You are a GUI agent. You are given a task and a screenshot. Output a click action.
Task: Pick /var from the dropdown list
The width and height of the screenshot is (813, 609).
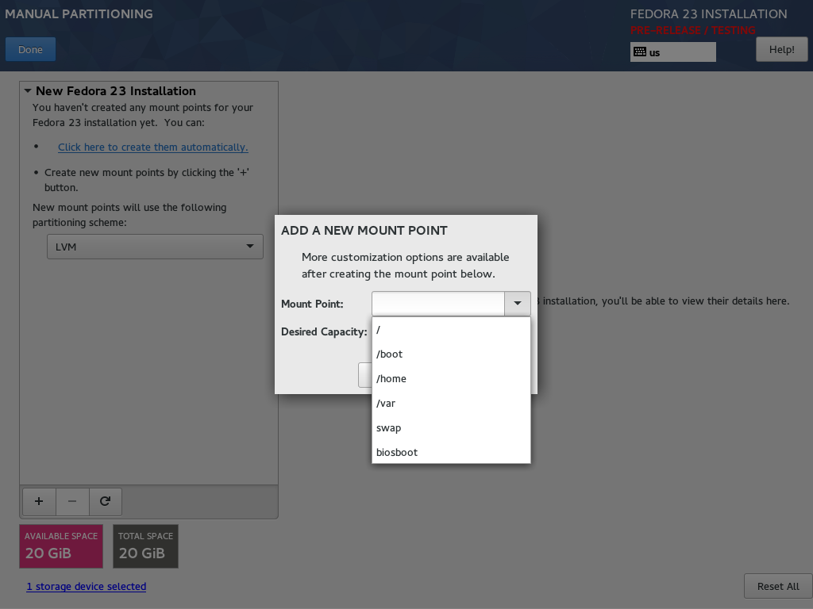[x=451, y=404]
